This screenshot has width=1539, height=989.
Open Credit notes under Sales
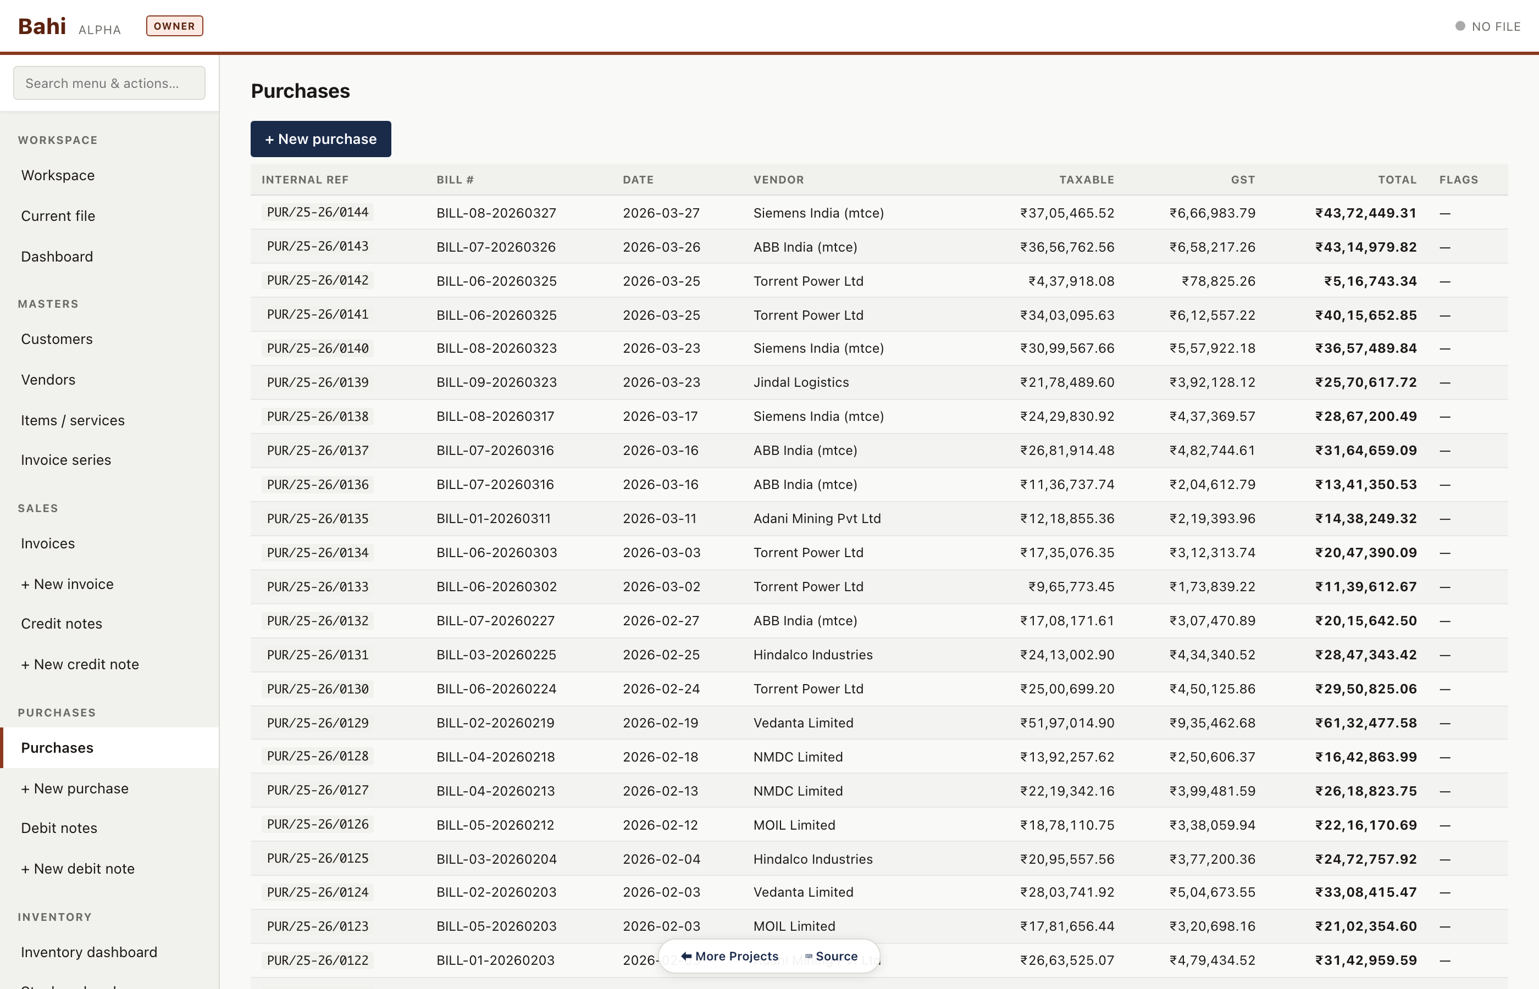click(x=61, y=624)
